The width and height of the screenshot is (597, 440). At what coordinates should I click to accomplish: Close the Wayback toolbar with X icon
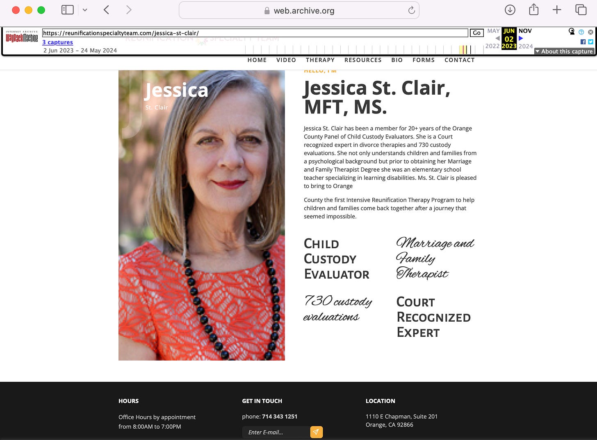[x=590, y=32]
